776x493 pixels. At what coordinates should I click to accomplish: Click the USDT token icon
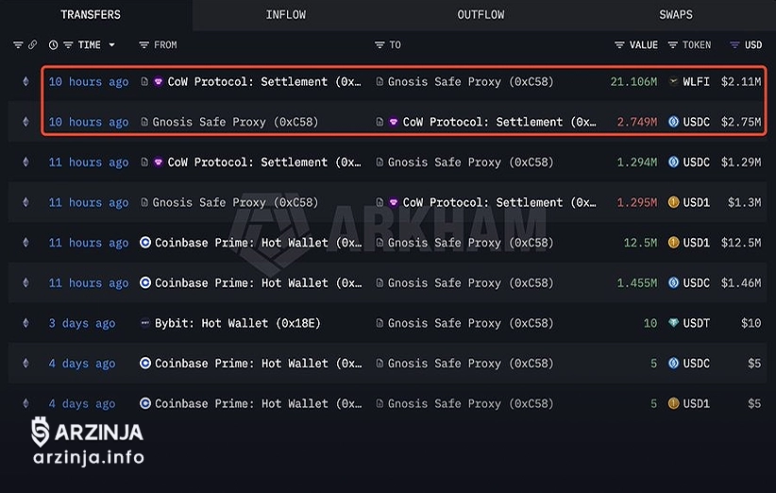tap(674, 323)
